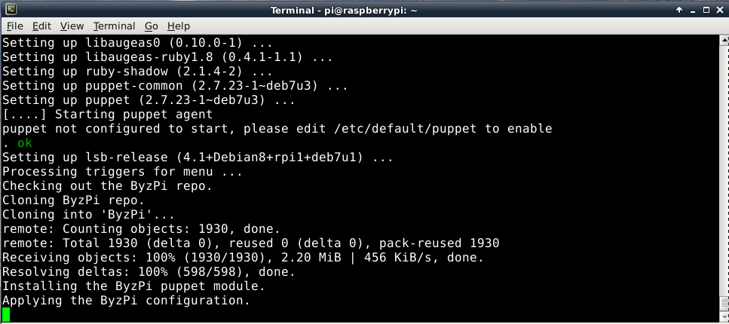Open the Edit menu

coord(41,26)
